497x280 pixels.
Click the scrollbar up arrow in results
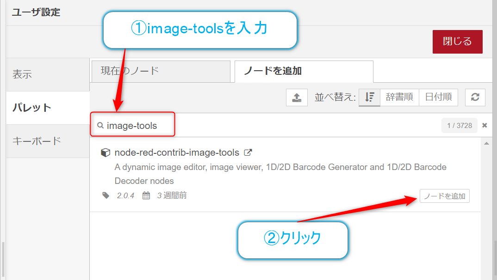coord(486,143)
